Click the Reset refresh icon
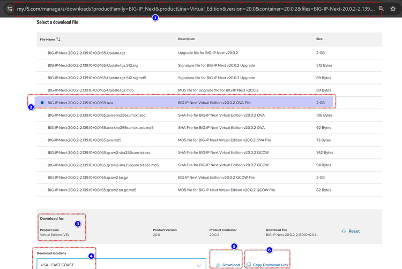Screen dimensions: 402x269 (x=344, y=231)
